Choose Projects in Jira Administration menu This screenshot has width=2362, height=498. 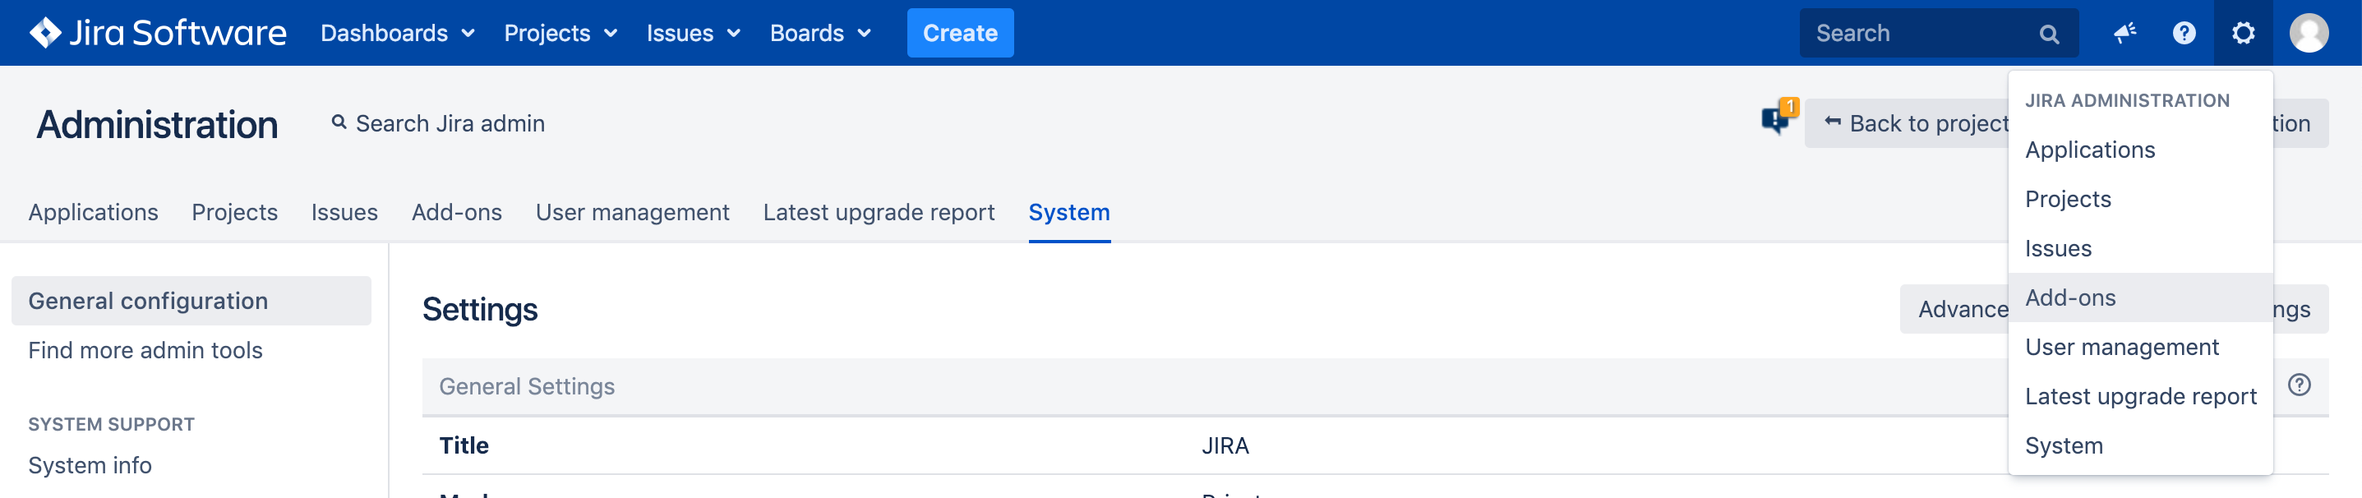pos(2139,199)
